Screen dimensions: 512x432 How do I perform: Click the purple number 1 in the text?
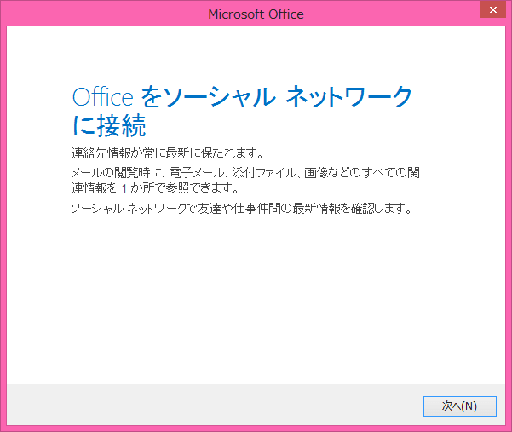pyautogui.click(x=124, y=189)
